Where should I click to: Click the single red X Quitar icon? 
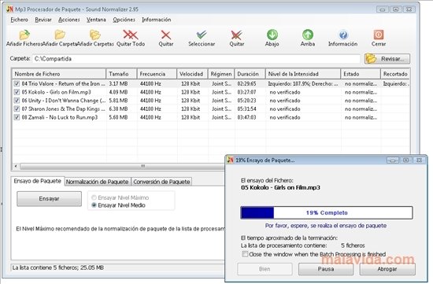[165, 35]
